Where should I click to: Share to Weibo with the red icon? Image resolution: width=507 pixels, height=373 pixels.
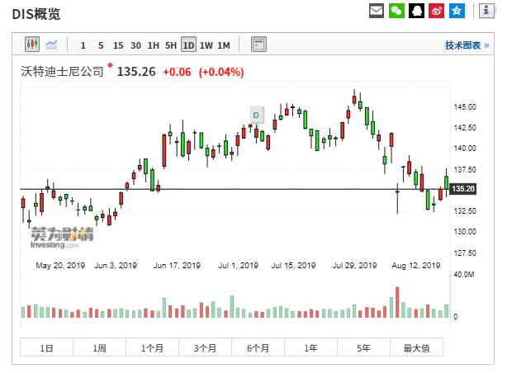click(x=437, y=11)
